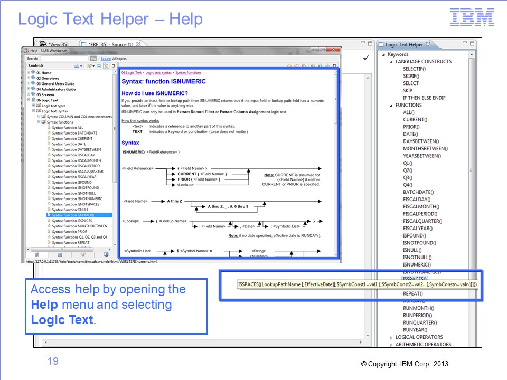Click into the help Search field
Screen dimensions: 507x380
click(64, 59)
